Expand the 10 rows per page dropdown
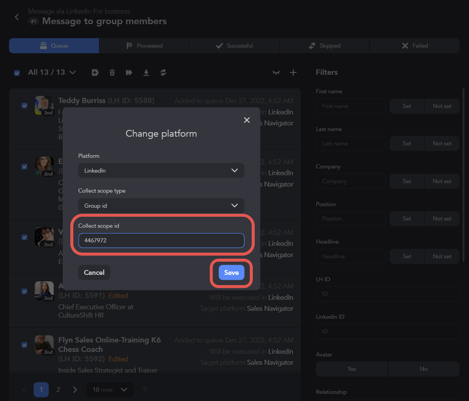 click(110, 390)
